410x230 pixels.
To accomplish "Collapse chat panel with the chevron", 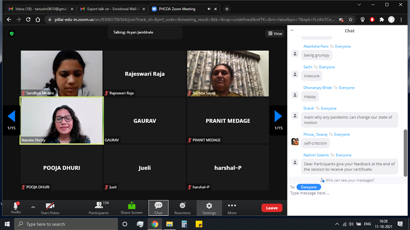I will [x=292, y=30].
